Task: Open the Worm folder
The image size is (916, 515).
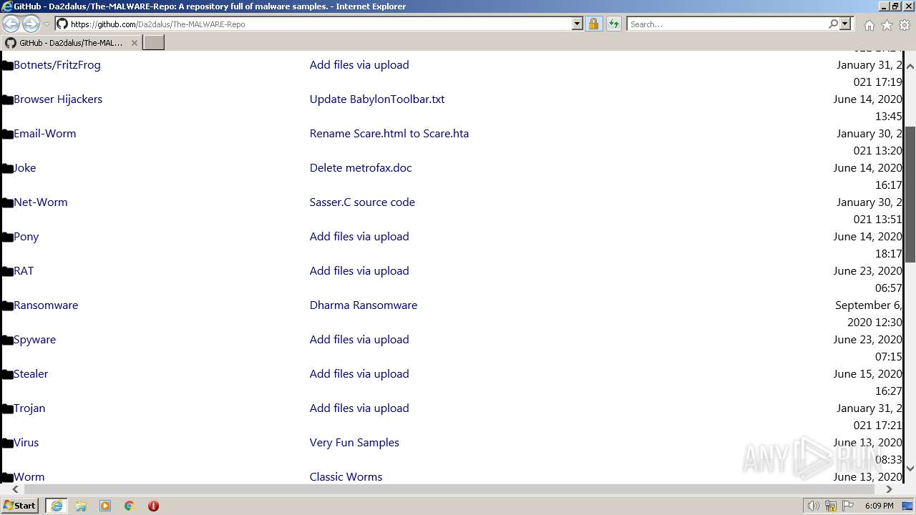Action: (29, 476)
